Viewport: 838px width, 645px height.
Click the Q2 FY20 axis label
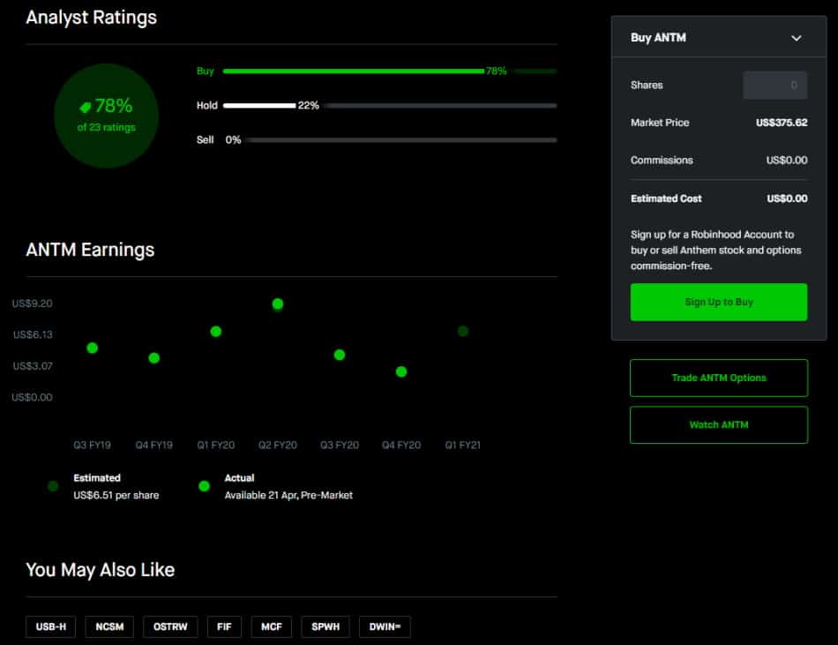pos(277,445)
